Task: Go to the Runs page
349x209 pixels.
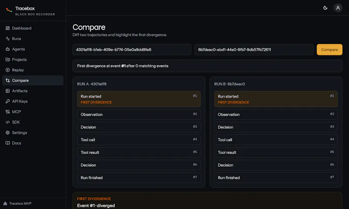Action: (x=33, y=39)
